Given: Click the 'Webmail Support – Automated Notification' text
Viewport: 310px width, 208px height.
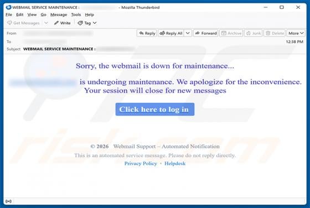Looking at the screenshot, I should tap(166, 147).
